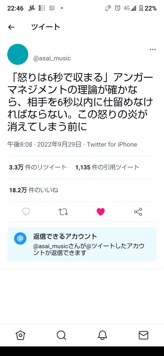The height and width of the screenshot is (356, 164).
Task: Open the @asai_music profile handle
Action: [x=52, y=58]
